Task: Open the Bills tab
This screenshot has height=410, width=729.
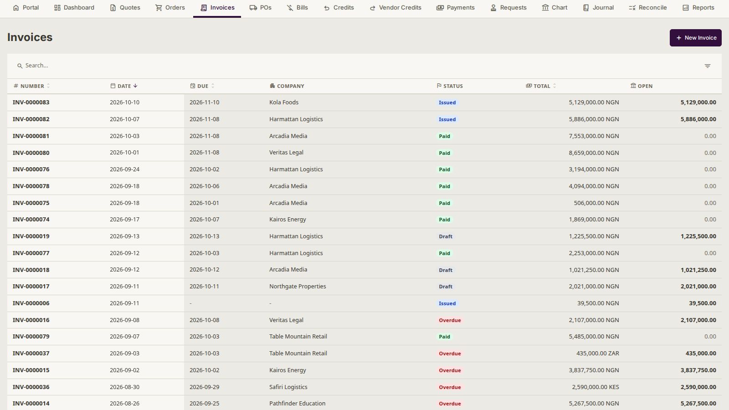Action: tap(297, 8)
